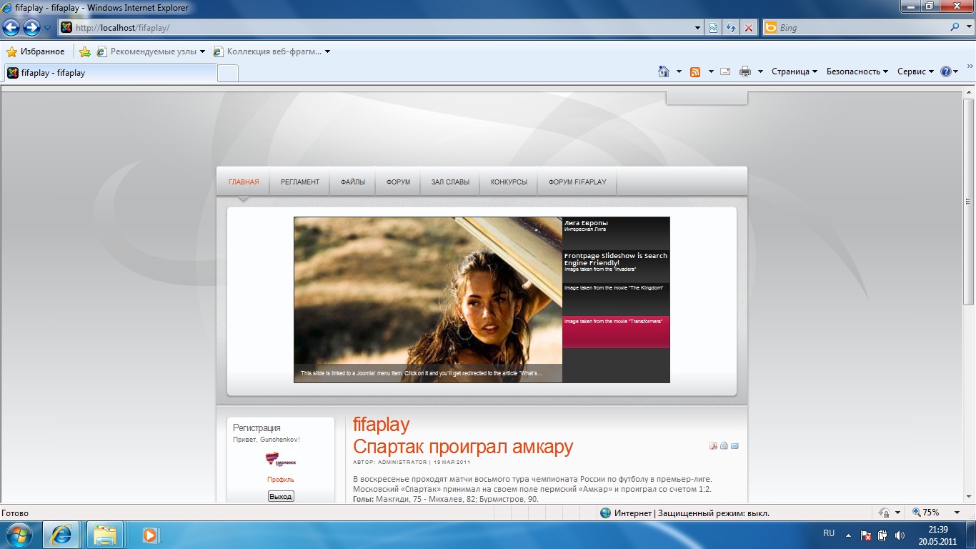Viewport: 976px width, 549px height.
Task: Expand the address bar history dropdown
Action: [x=698, y=28]
